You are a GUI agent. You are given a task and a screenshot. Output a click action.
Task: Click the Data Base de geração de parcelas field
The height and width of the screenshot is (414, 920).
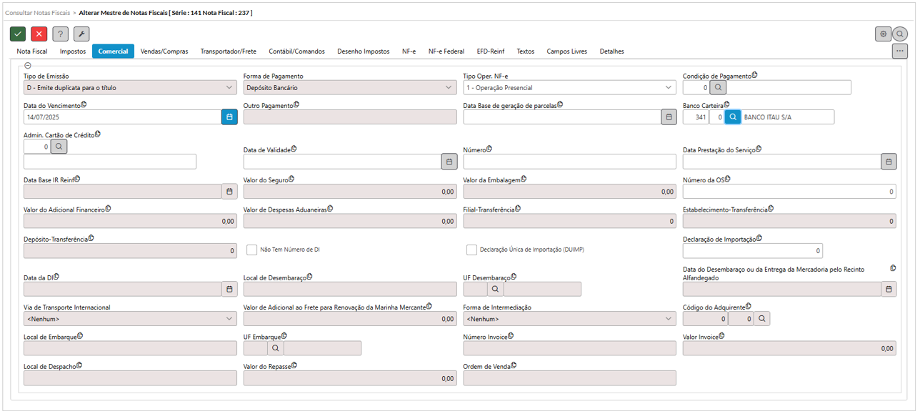click(x=562, y=117)
